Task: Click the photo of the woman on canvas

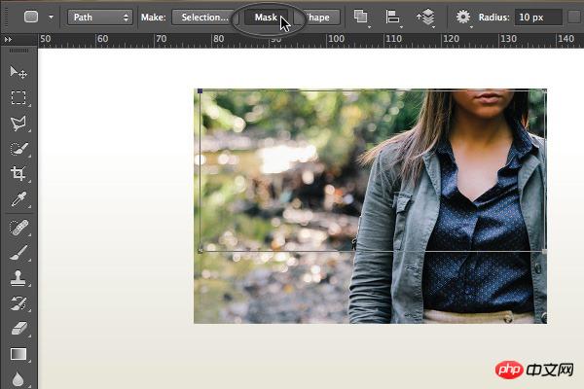Action: [370, 206]
